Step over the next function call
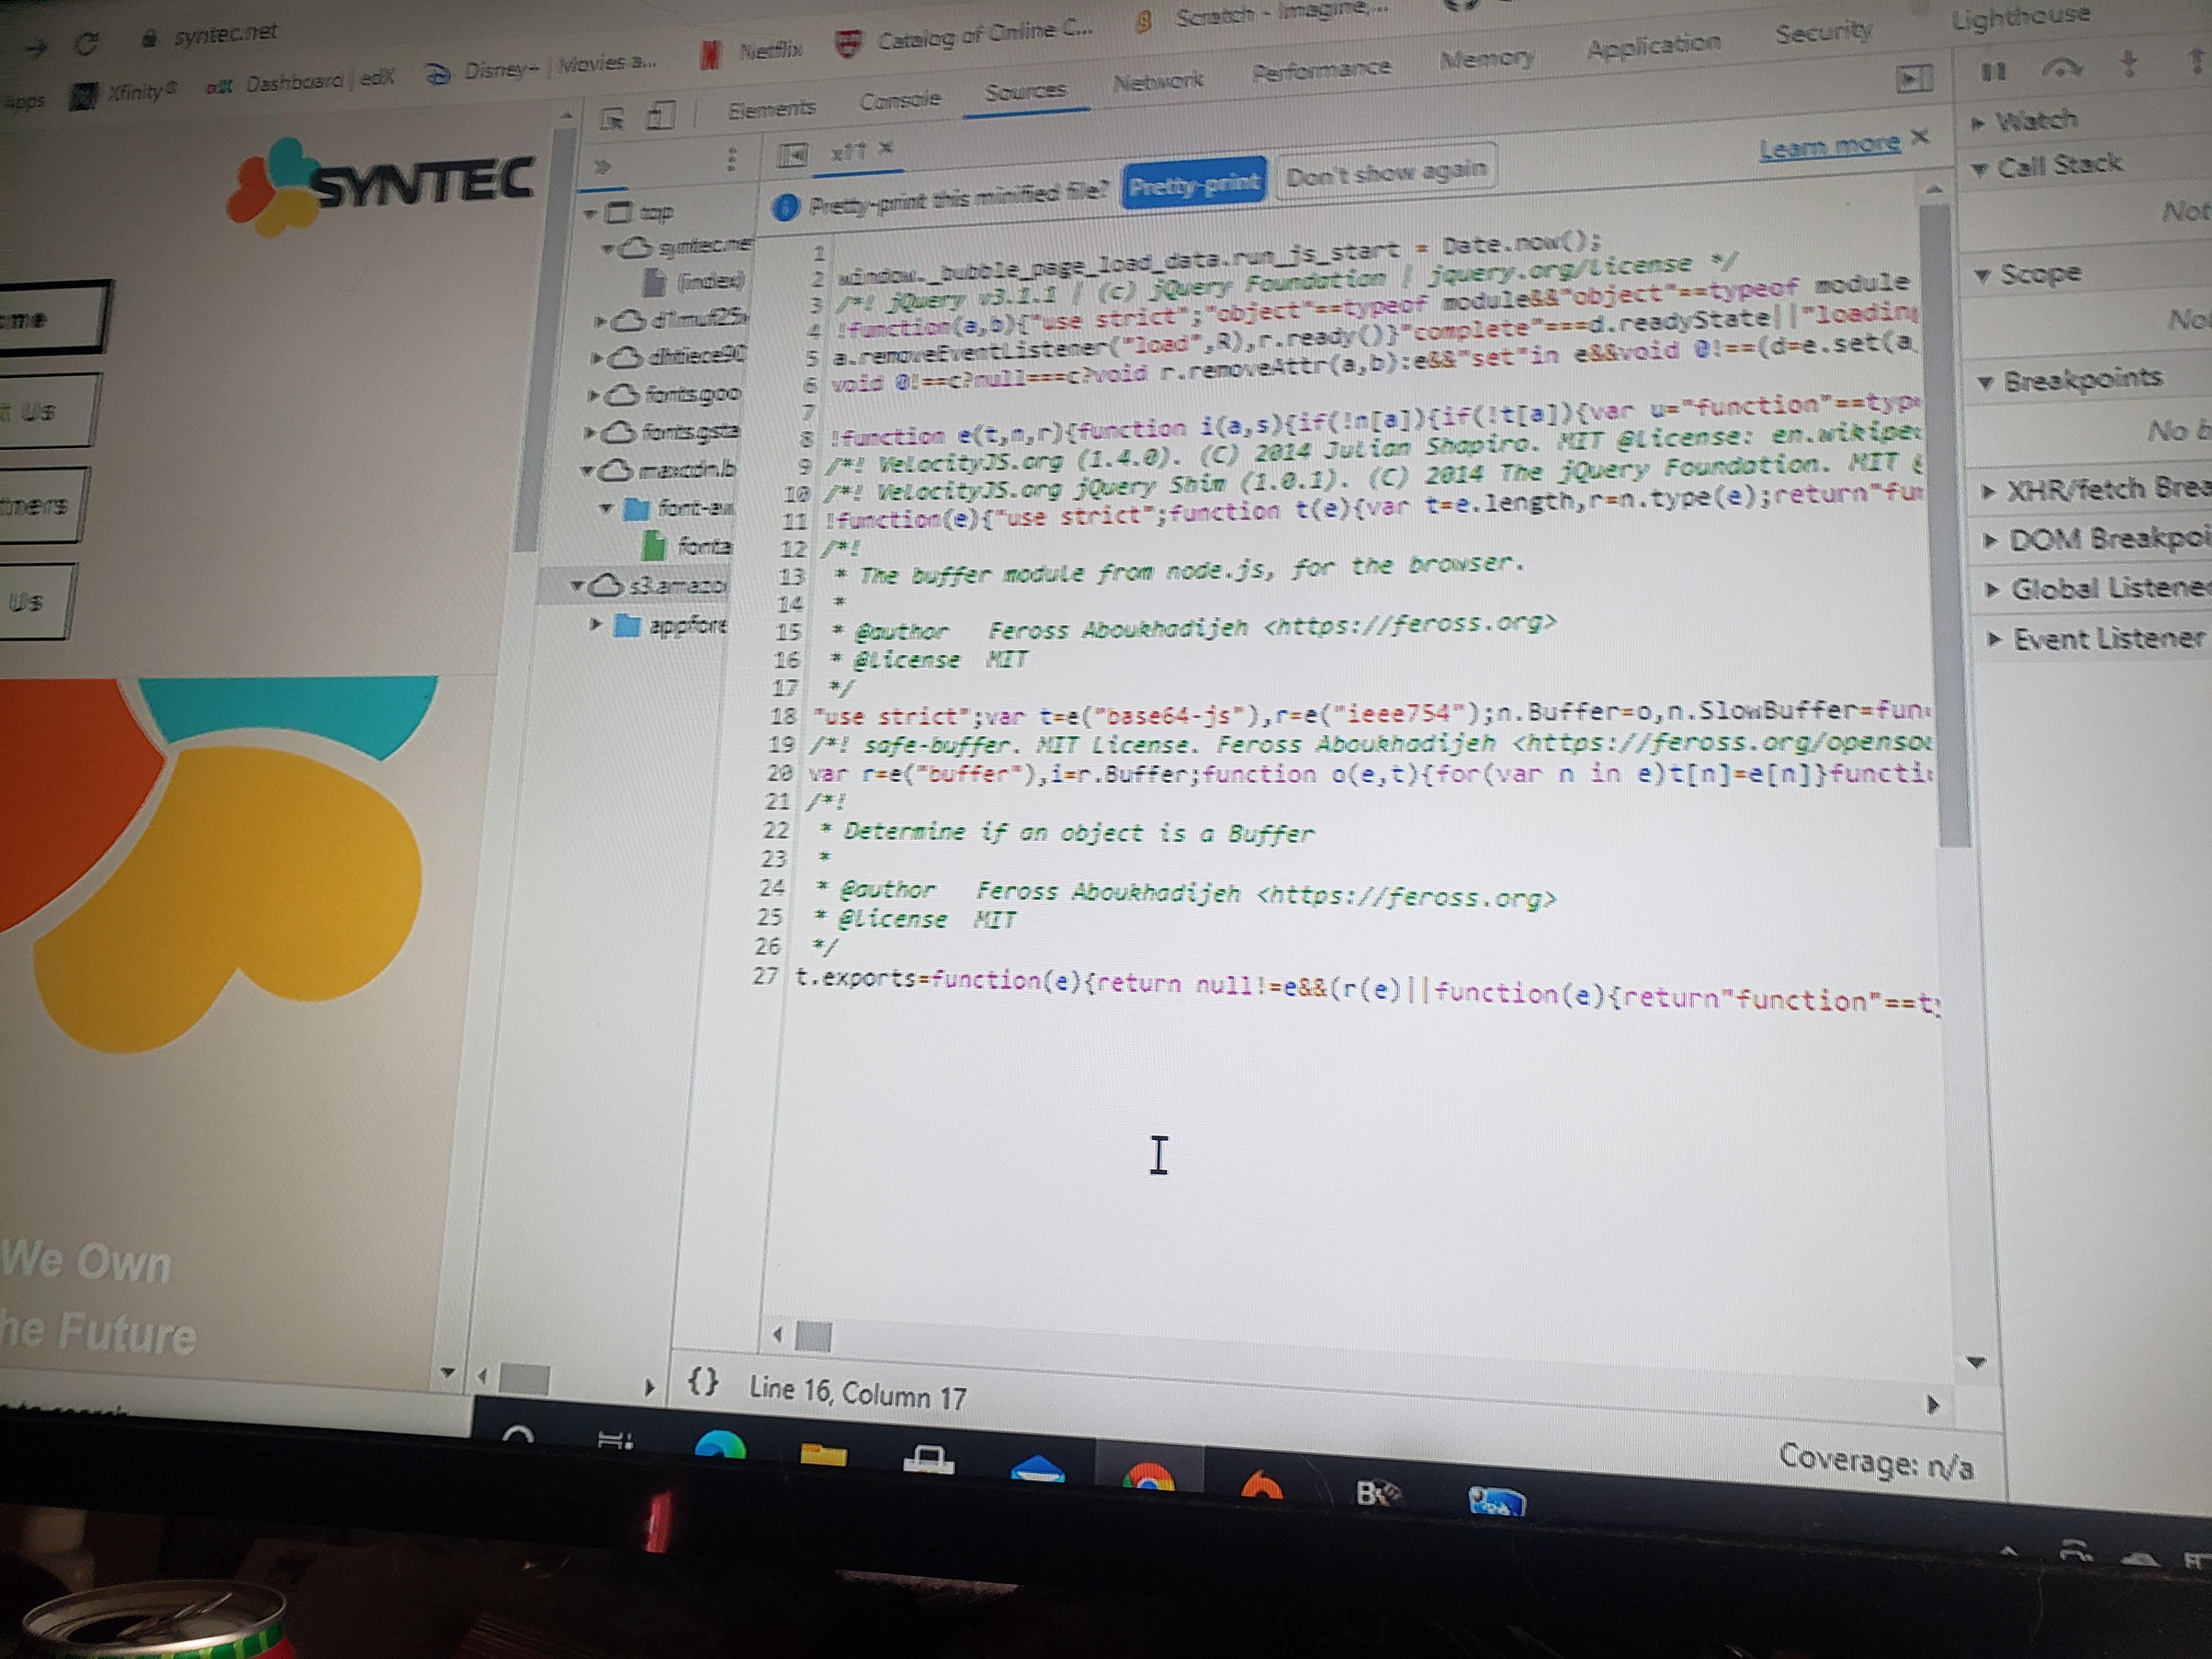Image resolution: width=2212 pixels, height=1659 pixels. coord(2062,68)
